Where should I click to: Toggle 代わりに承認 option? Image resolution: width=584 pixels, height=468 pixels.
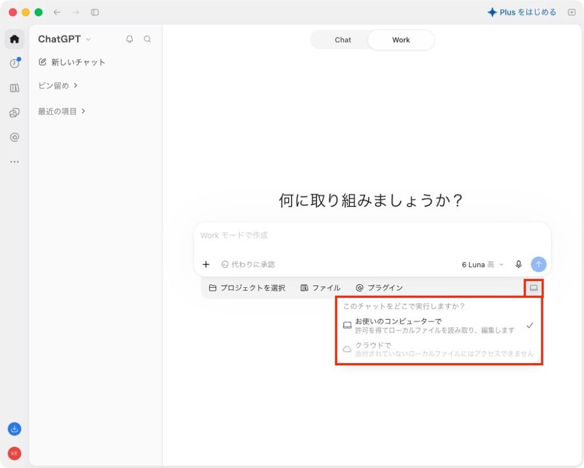click(248, 264)
